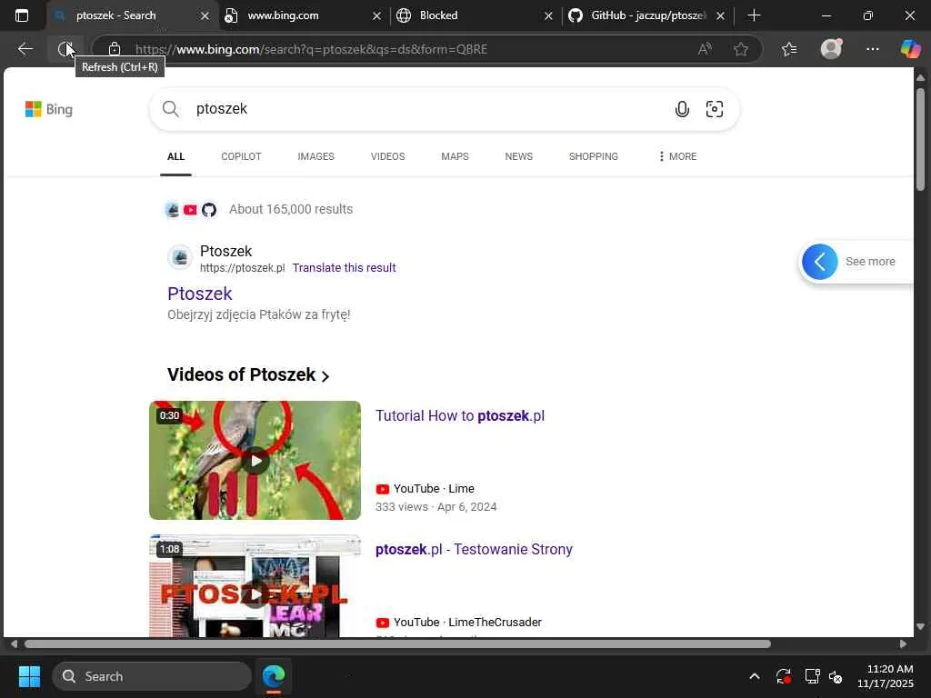The height and width of the screenshot is (698, 931).
Task: Click the network status tray icon
Action: pyautogui.click(x=812, y=676)
